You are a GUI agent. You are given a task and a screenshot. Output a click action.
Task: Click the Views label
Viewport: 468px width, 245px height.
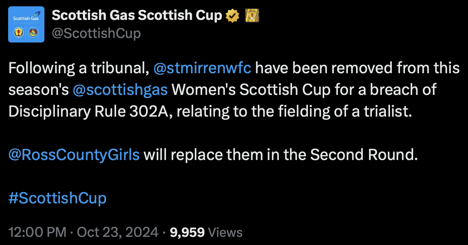coord(225,232)
